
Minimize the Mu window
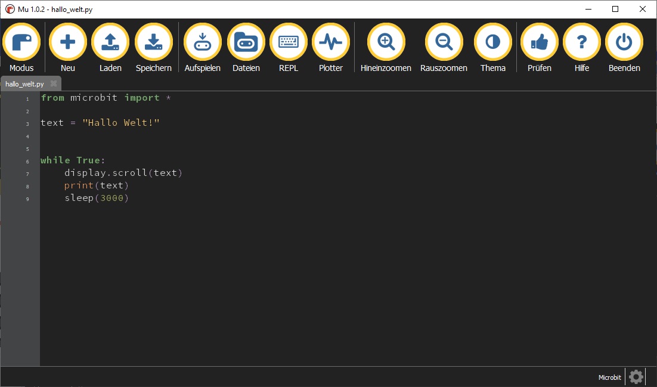tap(588, 9)
